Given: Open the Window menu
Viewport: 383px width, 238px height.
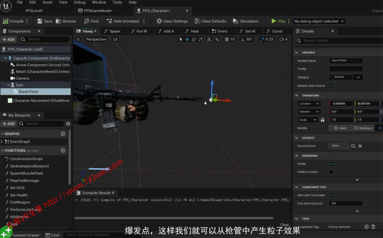Looking at the screenshot, I should (x=99, y=2).
